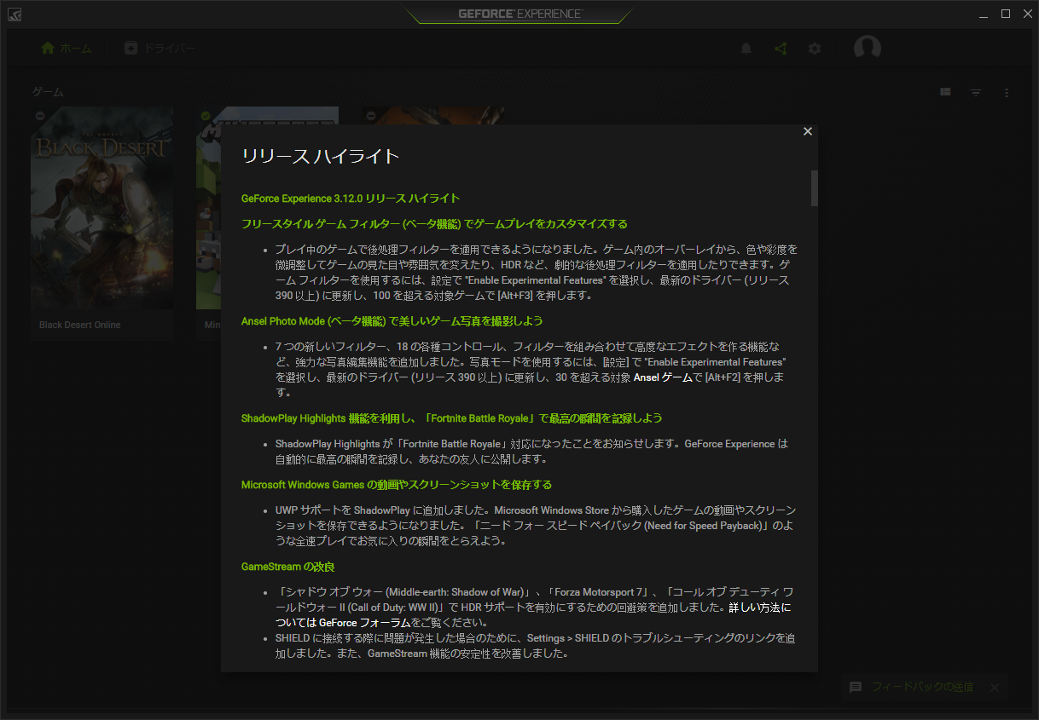Screen dimensions: 1039x720
Task: Click the Ansel Photo Mode section heading
Action: point(392,321)
